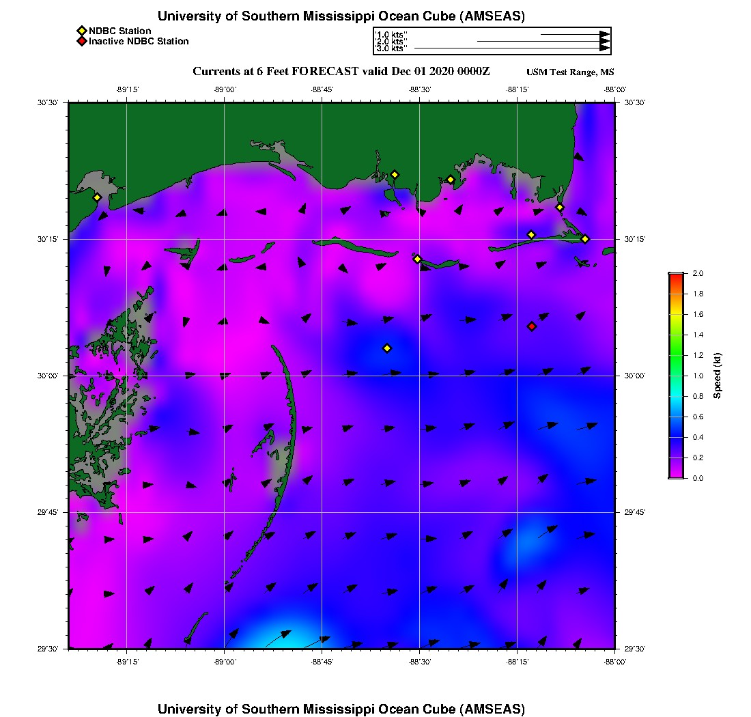
Task: Click the red Inactive NDBC Station legend diamond
Action: 81,42
